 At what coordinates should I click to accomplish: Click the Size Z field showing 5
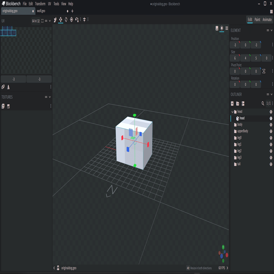(x=256, y=58)
